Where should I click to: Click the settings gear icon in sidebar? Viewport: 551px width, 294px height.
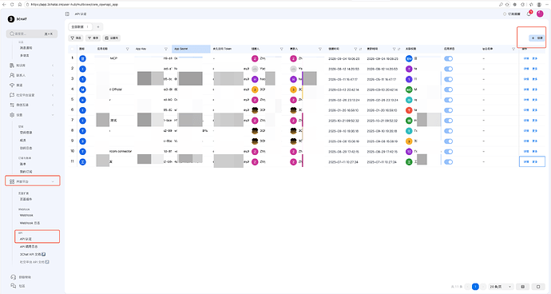[12, 115]
